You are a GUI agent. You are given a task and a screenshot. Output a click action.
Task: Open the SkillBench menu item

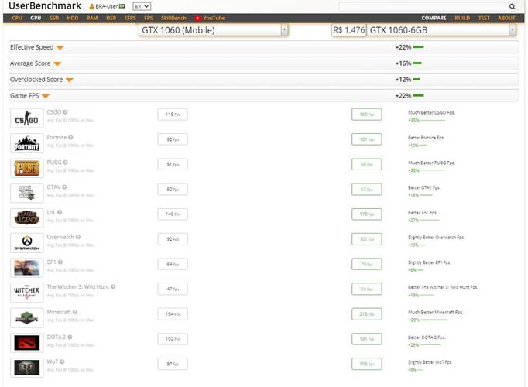[x=173, y=18]
